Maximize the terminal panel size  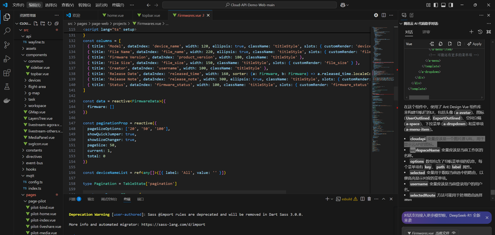tap(384, 199)
